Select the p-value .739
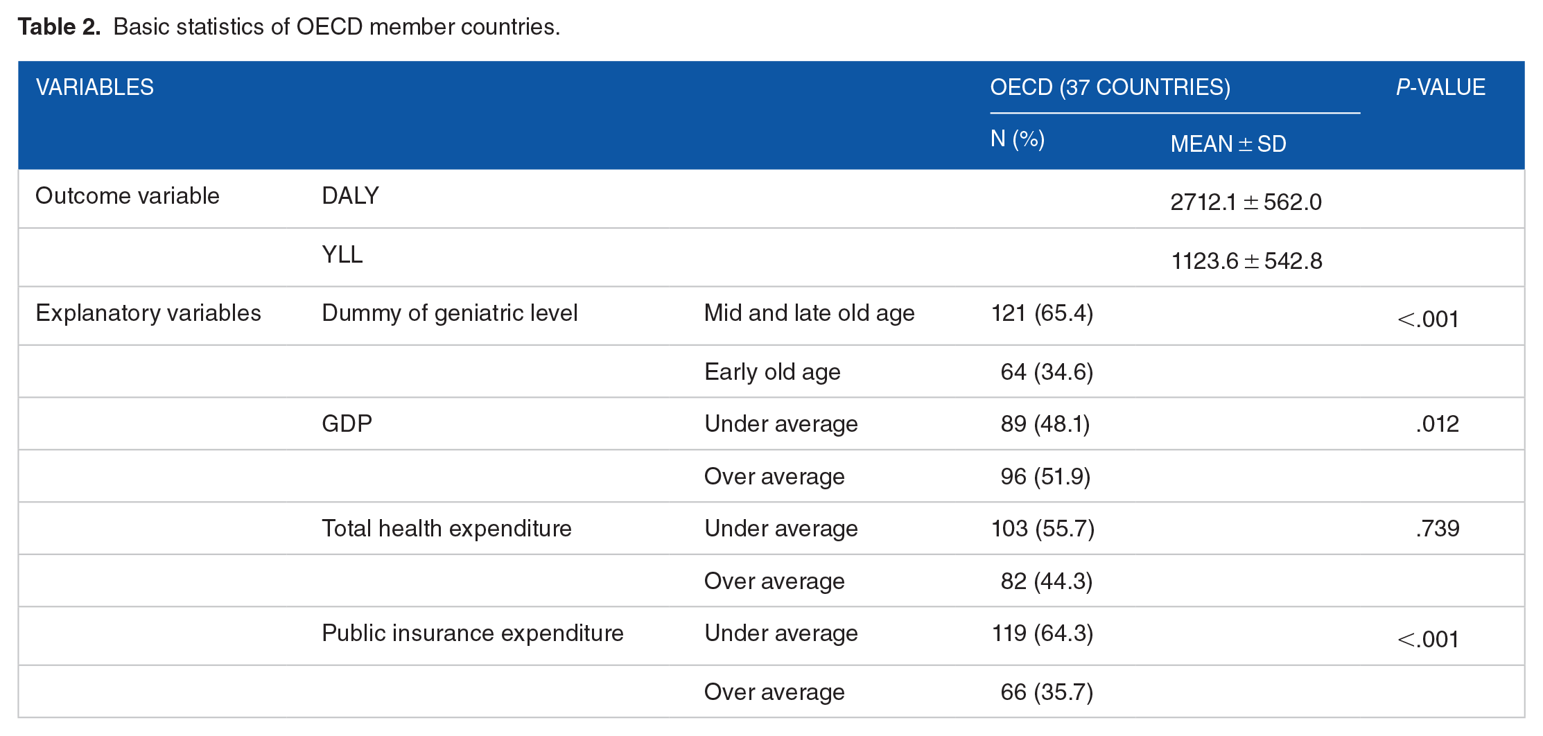The height and width of the screenshot is (736, 1543). point(1438,529)
